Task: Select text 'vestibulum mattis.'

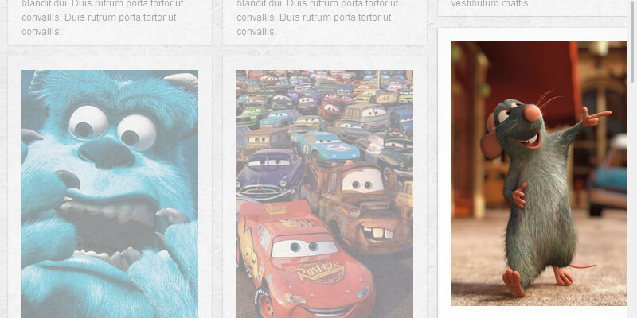Action: point(490,4)
